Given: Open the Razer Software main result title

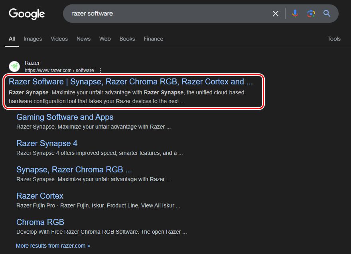Looking at the screenshot, I should [x=131, y=82].
